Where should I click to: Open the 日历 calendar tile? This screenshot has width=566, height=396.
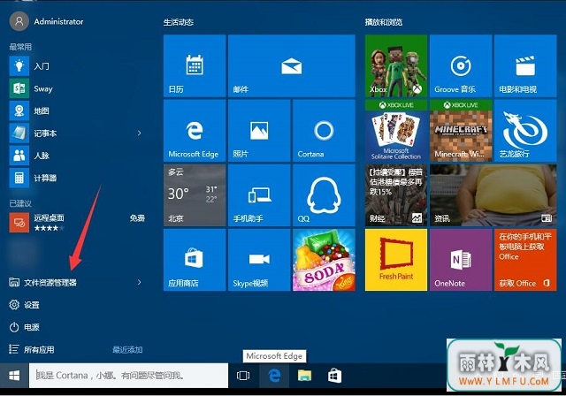pyautogui.click(x=195, y=65)
